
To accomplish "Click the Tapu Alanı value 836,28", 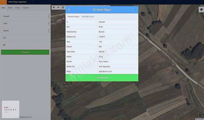I will [102, 52].
